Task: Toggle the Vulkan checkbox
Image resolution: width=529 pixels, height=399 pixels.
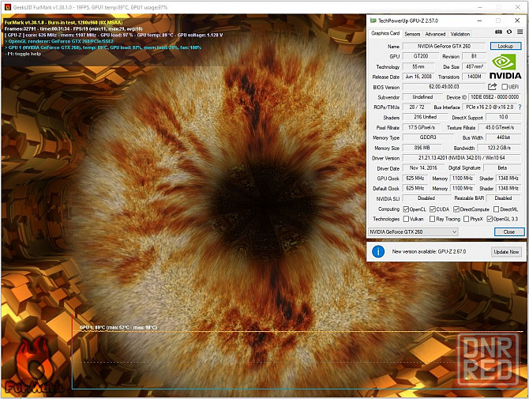Action: pos(406,219)
